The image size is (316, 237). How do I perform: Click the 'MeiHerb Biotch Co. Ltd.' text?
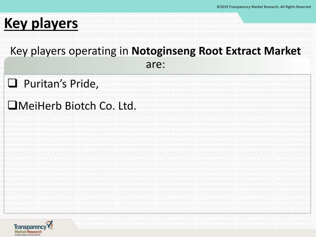pos(77,106)
